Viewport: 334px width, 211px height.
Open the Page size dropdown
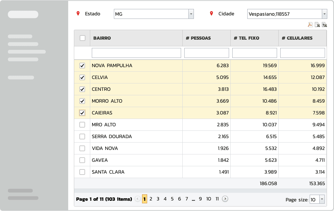click(322, 199)
